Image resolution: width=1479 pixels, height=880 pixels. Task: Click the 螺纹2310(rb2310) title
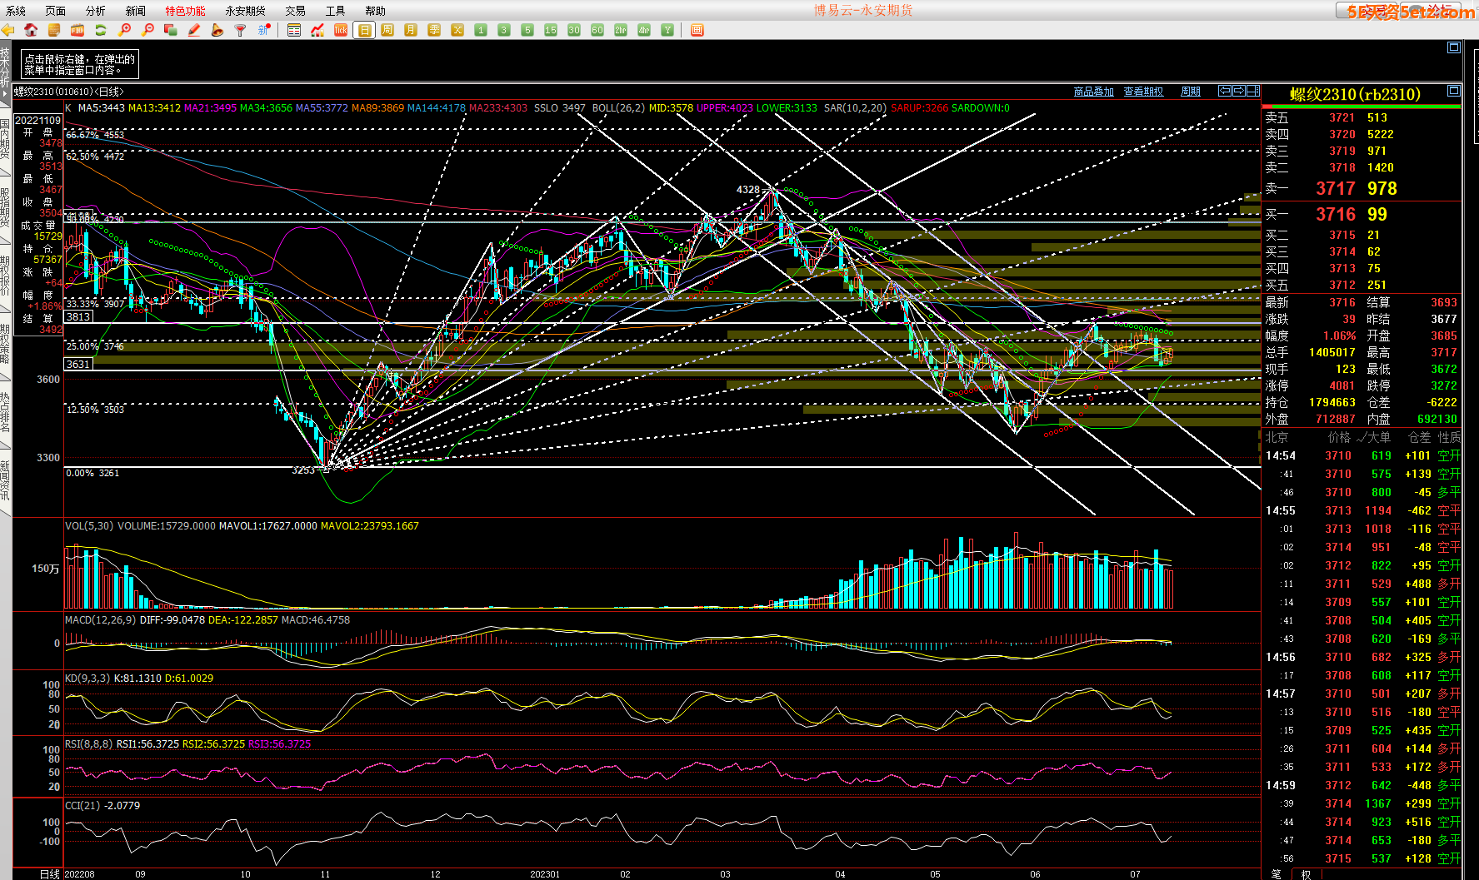click(1355, 94)
